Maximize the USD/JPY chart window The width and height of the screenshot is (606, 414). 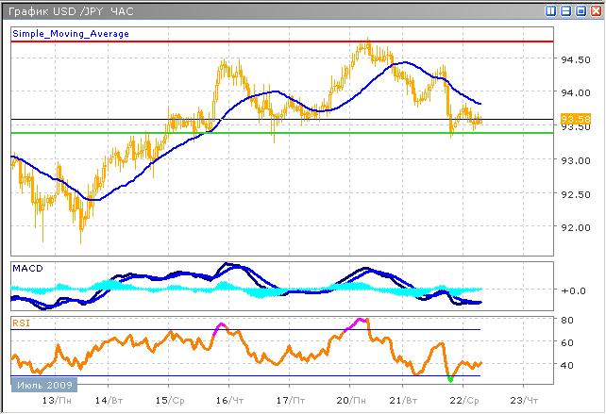(580, 11)
